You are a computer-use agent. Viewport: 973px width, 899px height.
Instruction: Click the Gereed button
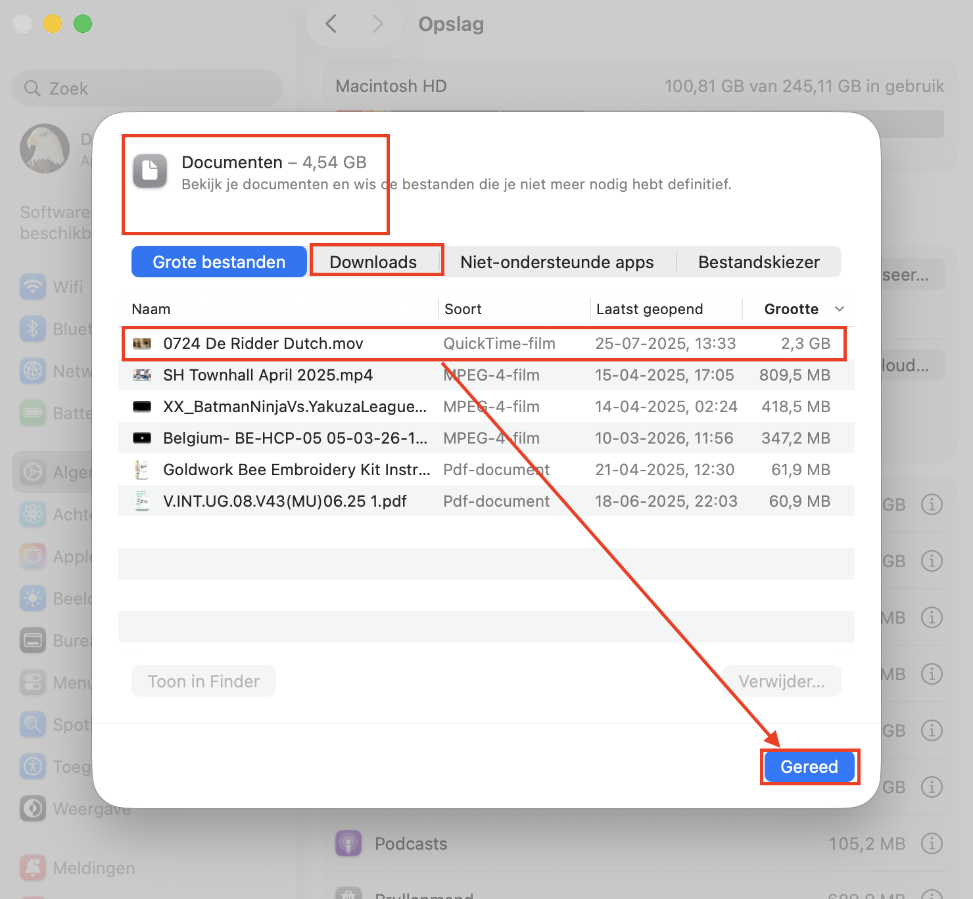tap(809, 766)
